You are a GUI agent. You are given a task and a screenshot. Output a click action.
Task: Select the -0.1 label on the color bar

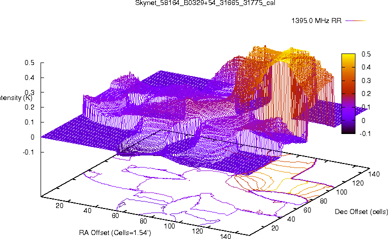pyautogui.click(x=365, y=133)
